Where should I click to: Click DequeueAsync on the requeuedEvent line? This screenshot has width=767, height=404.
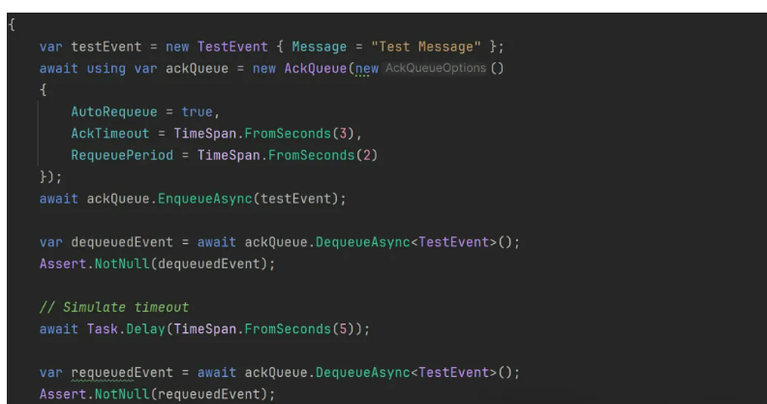tap(362, 373)
